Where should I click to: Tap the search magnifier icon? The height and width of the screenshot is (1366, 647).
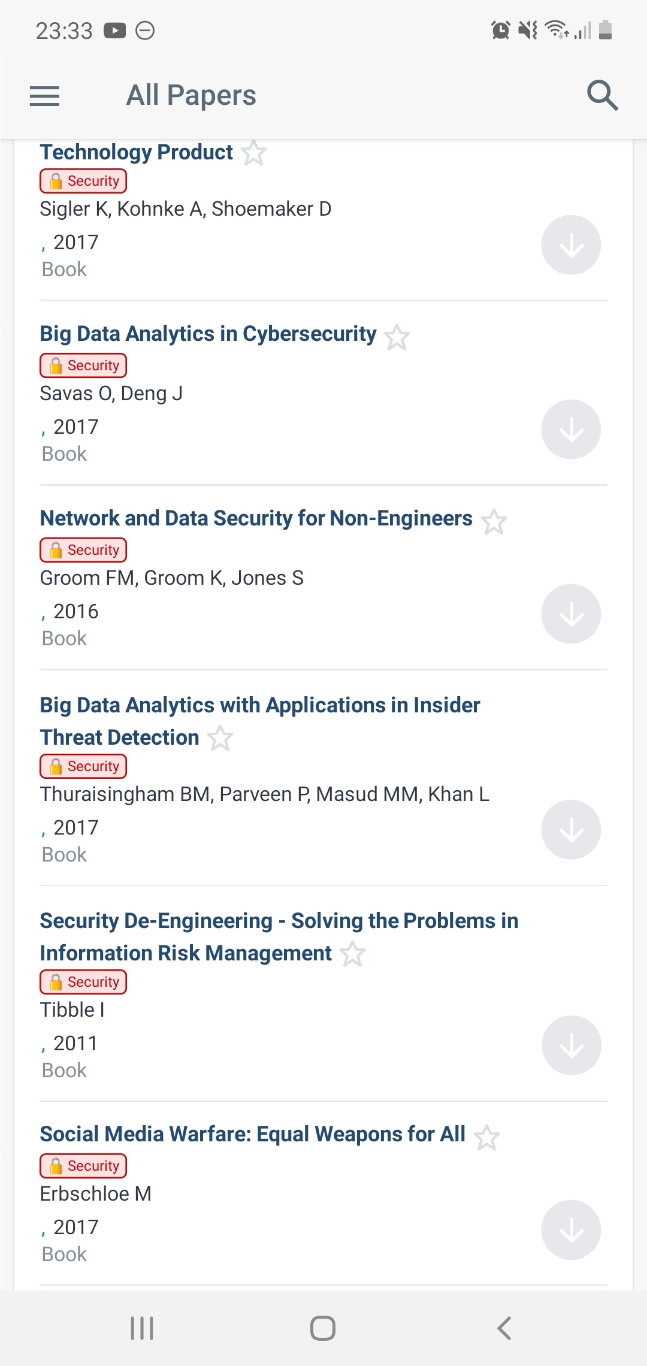(x=602, y=95)
